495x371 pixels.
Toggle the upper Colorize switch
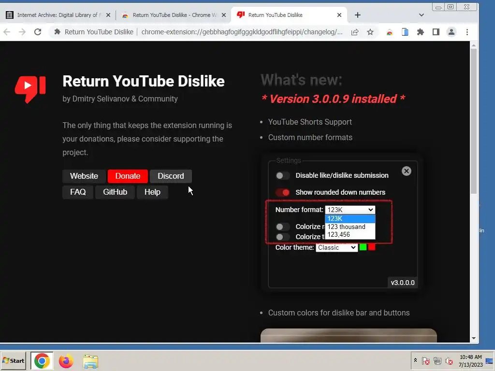[x=282, y=227]
